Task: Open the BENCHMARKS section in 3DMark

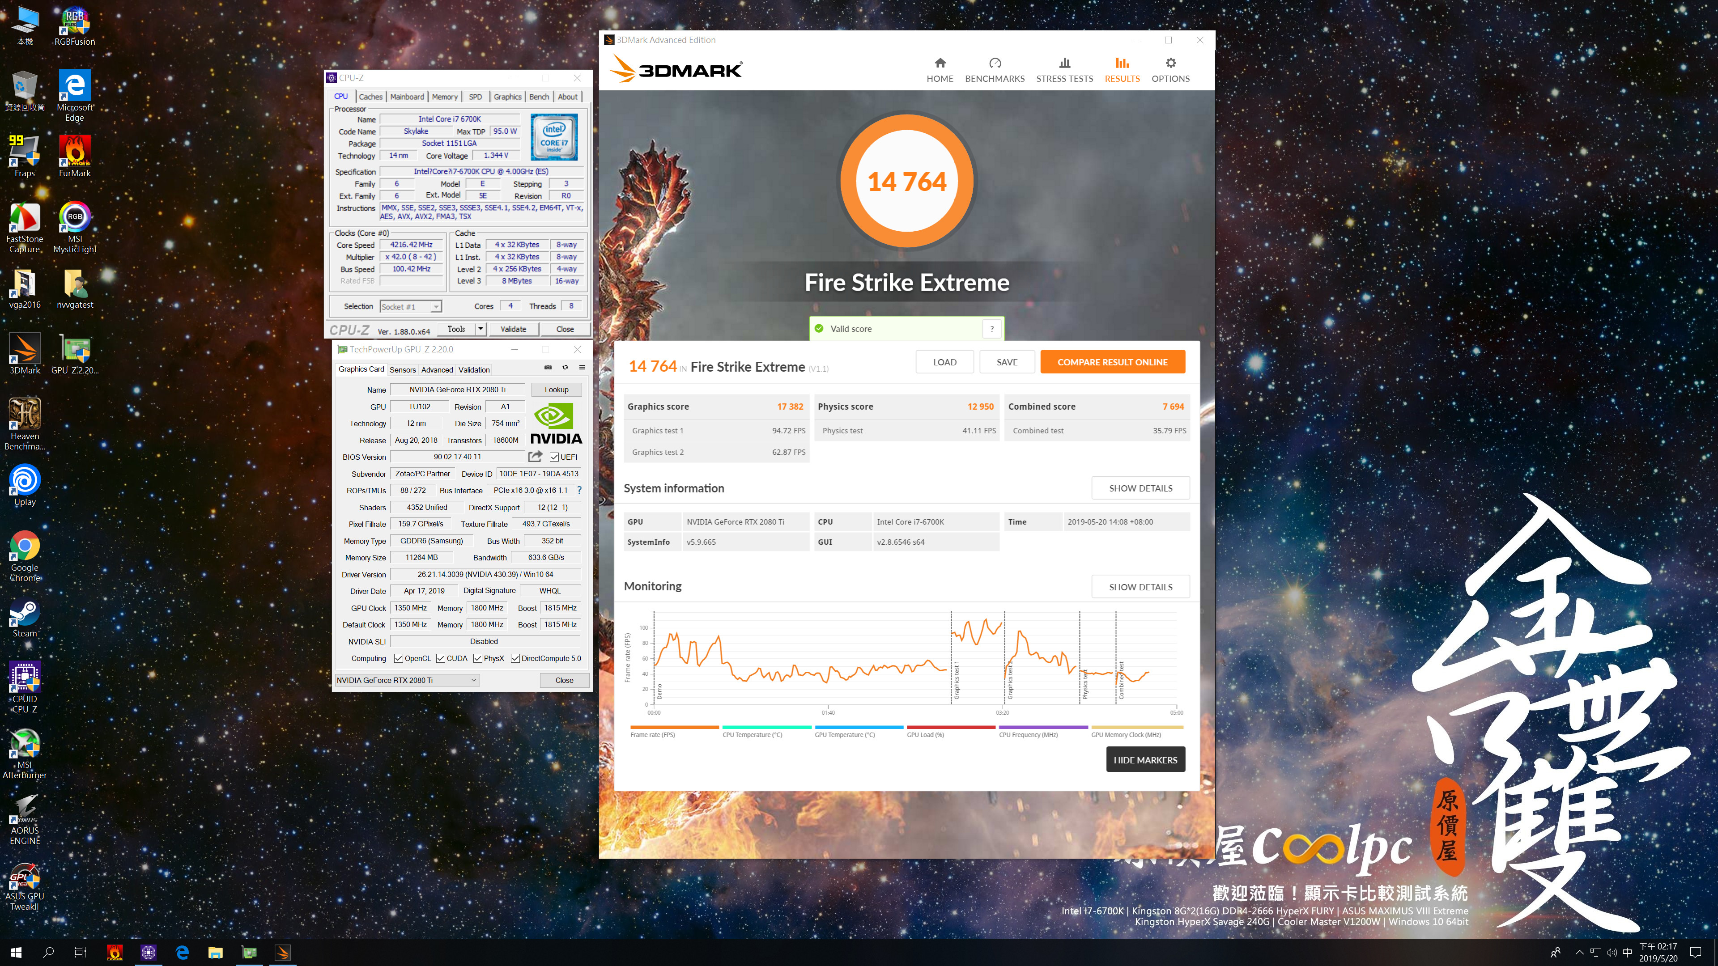Action: 995,70
